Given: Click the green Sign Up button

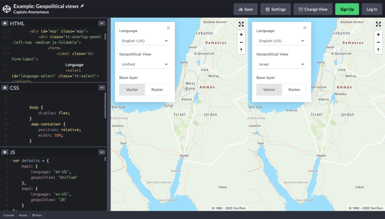Looking at the screenshot, I should click(347, 9).
